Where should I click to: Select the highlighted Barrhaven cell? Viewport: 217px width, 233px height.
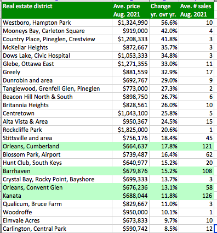coord(57,171)
